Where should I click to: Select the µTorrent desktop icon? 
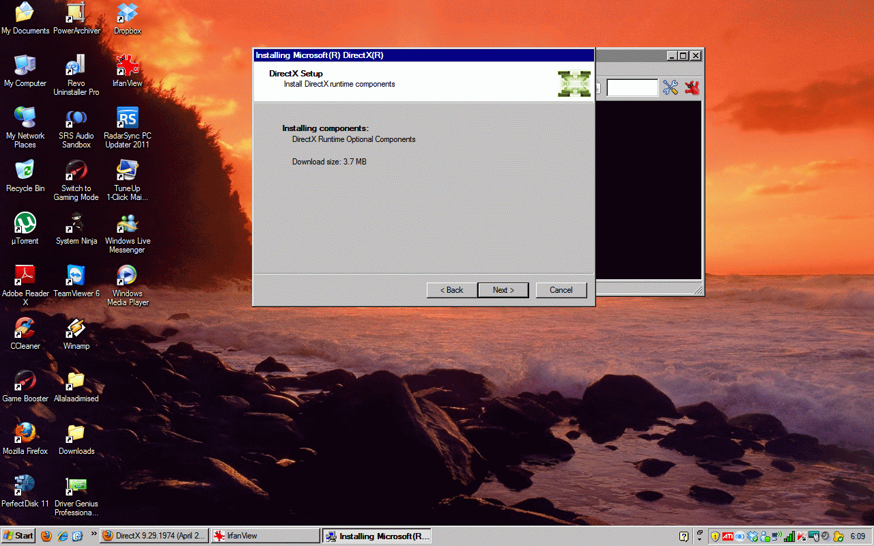(25, 229)
